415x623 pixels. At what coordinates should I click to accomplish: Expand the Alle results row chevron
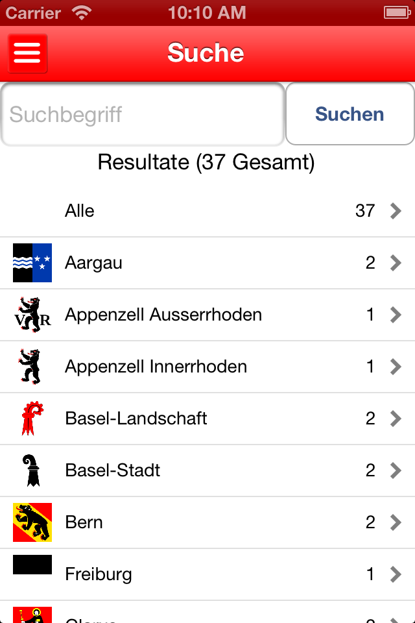point(396,210)
